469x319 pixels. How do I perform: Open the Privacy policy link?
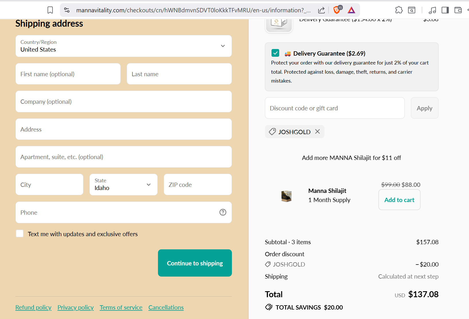coord(75,307)
